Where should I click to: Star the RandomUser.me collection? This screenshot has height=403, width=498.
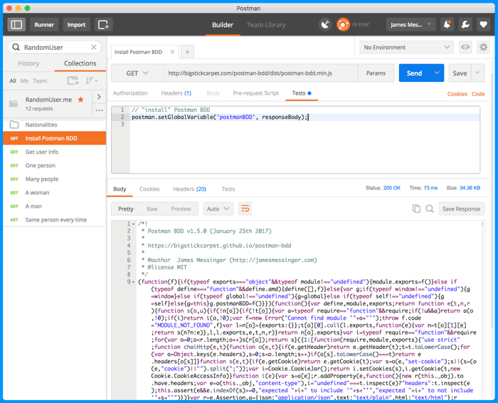pyautogui.click(x=80, y=100)
